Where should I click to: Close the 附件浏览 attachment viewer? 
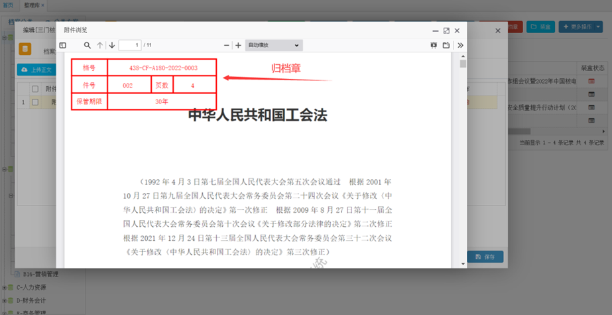click(457, 31)
